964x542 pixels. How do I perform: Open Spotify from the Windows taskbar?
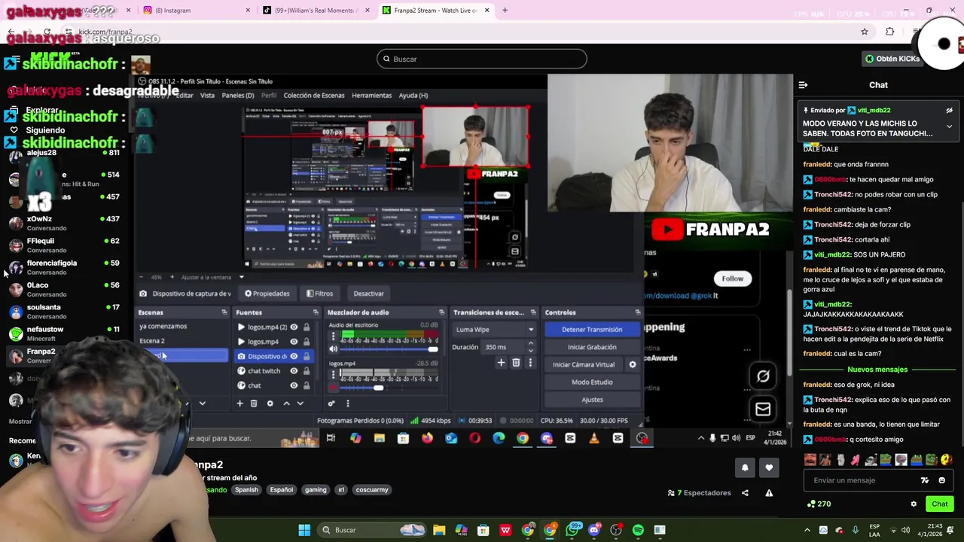[638, 530]
